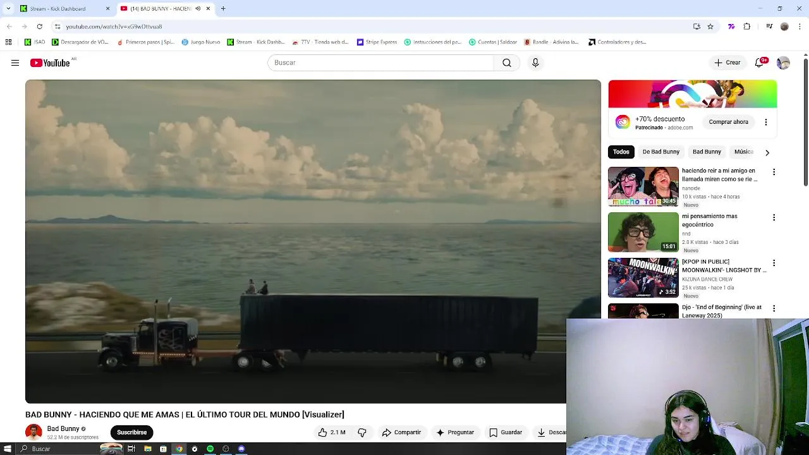Click the install/cast icon in address bar

(x=696, y=27)
